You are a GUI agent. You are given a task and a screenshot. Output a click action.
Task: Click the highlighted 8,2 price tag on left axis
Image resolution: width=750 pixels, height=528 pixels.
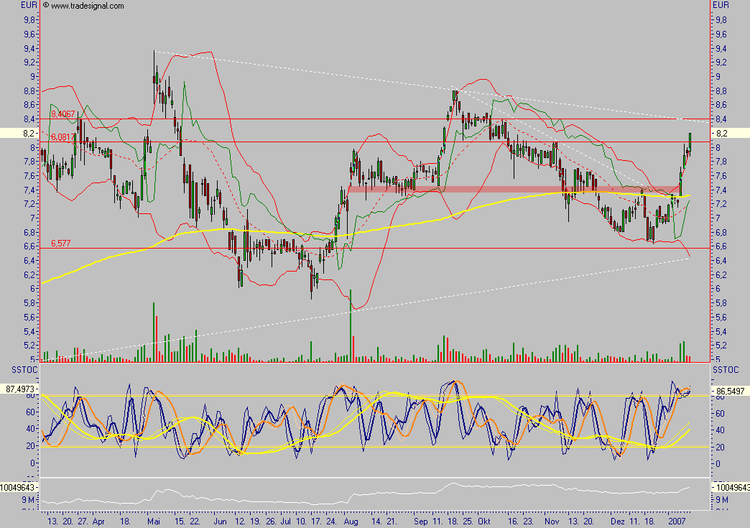[x=19, y=133]
